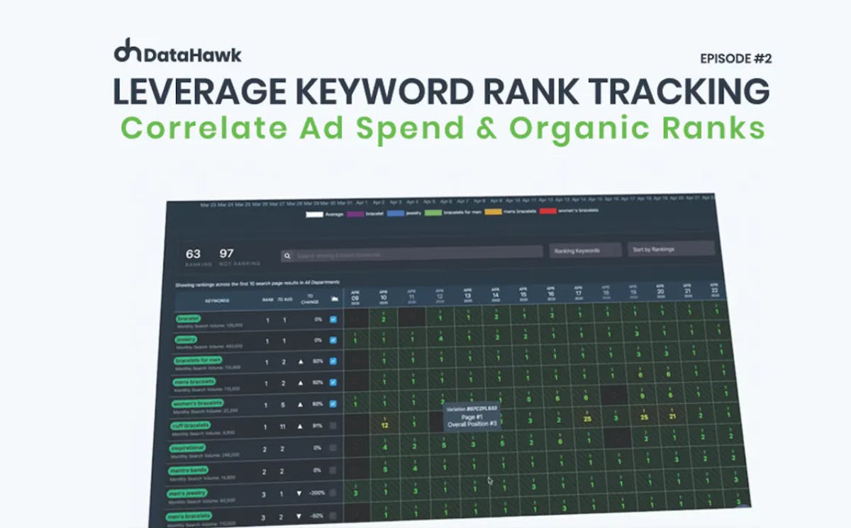
Task: Uncheck the chart checkbox for jewelry
Action: [334, 340]
